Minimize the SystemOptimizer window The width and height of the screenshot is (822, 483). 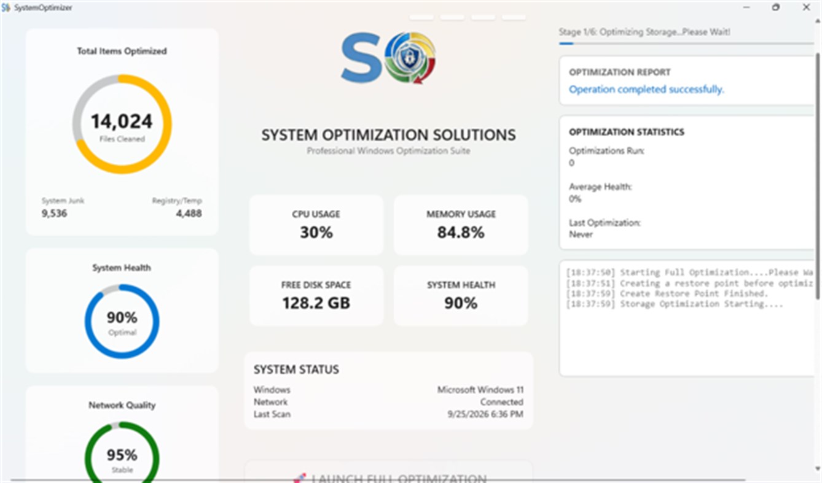[x=746, y=7]
